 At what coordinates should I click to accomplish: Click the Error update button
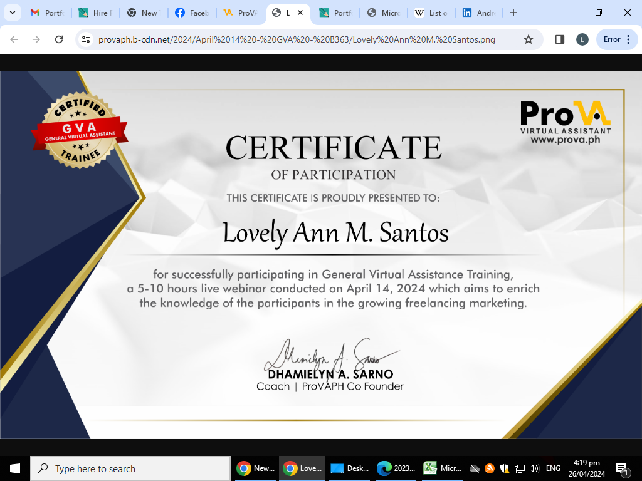(612, 39)
